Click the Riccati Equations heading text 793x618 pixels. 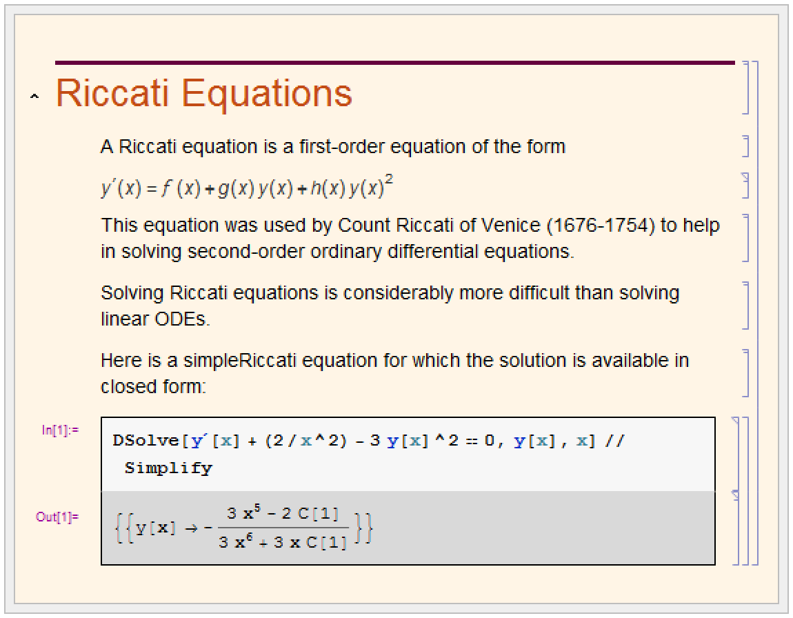(x=203, y=93)
